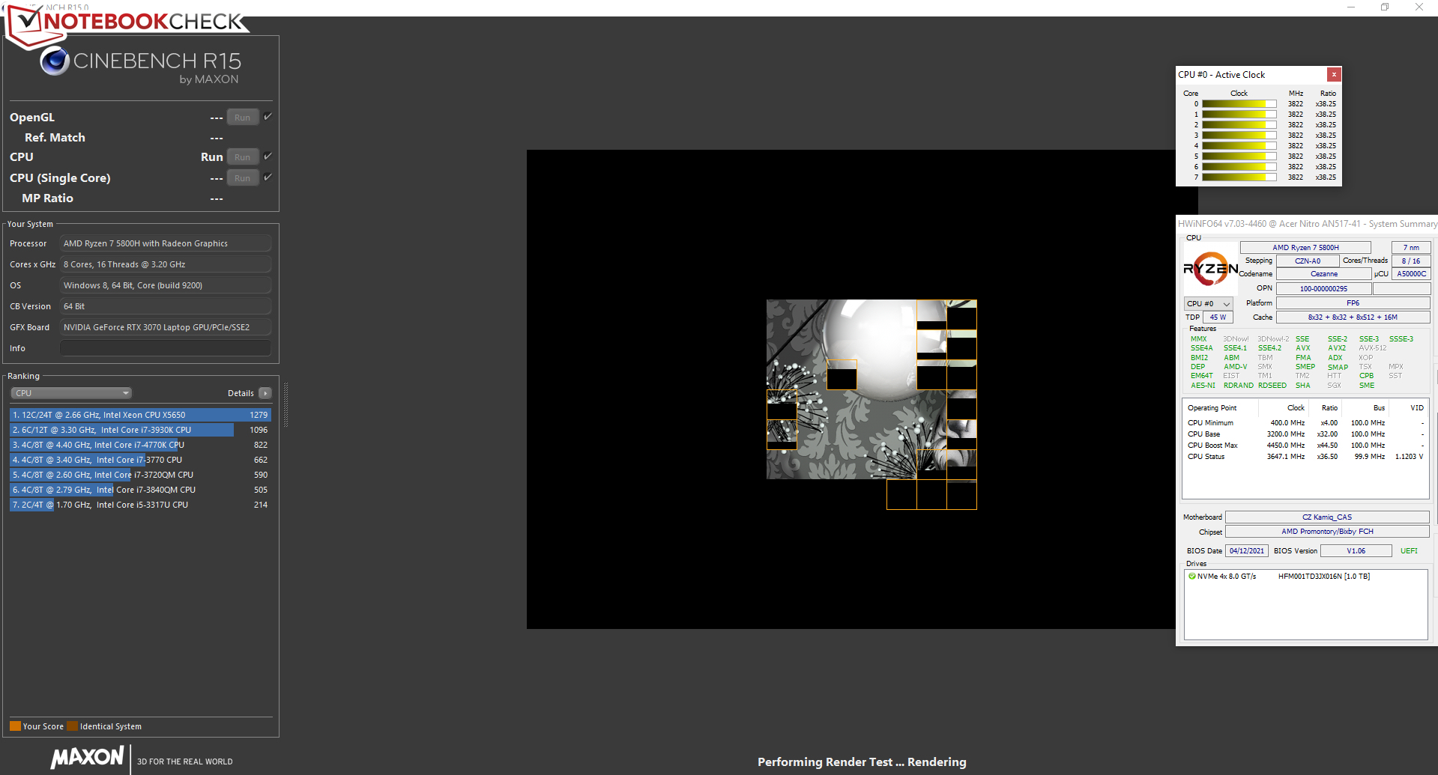Click the CZN-A0 stepping value

click(x=1308, y=261)
